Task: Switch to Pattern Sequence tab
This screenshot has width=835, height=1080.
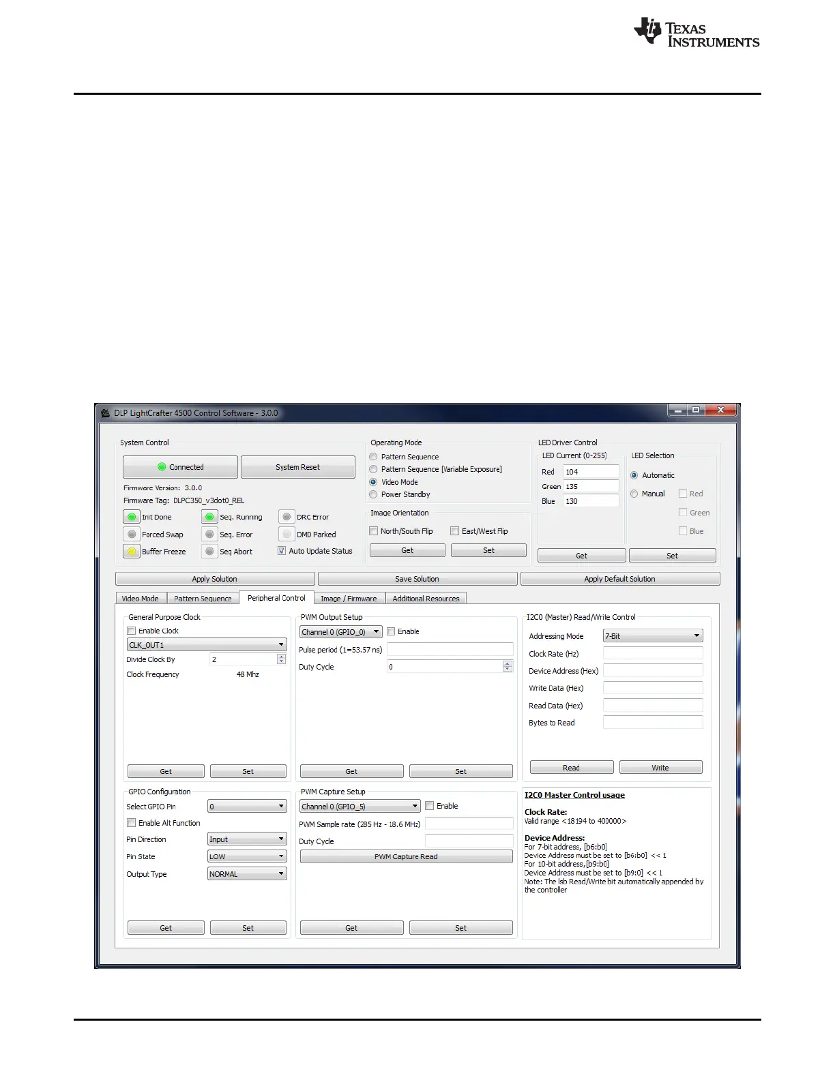Action: tap(203, 599)
